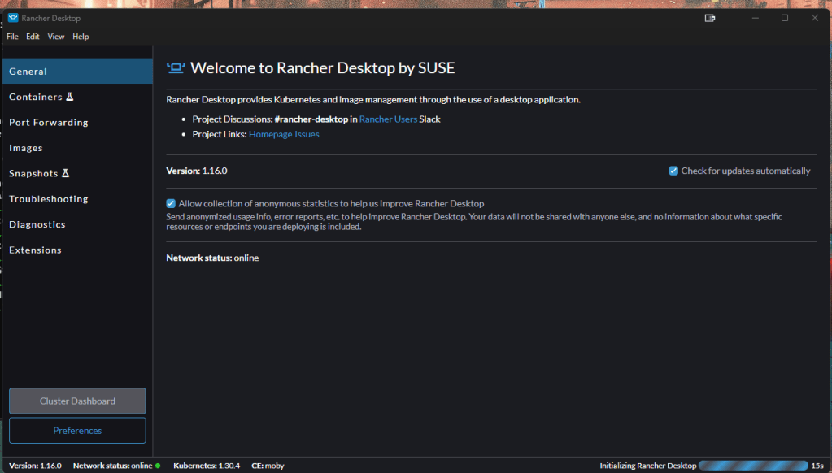832x473 pixels.
Task: Open the Homepage link
Action: point(271,134)
